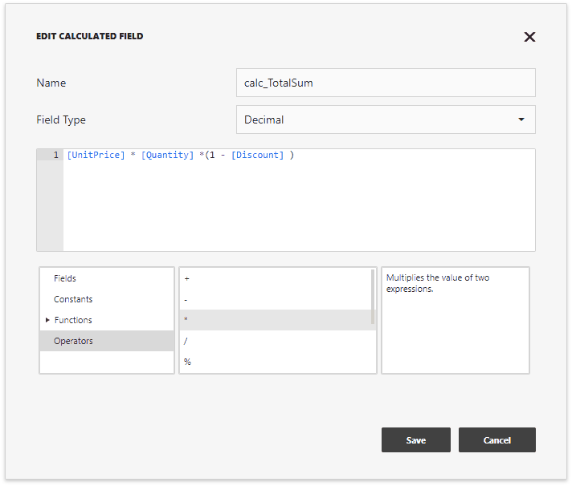Expand the Functions tree node arrow
Viewport: 572px width, 486px height.
47,320
